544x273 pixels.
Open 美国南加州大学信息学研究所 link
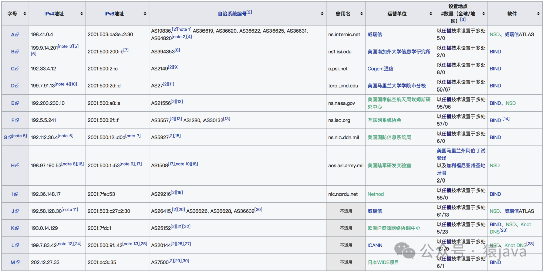(x=399, y=52)
